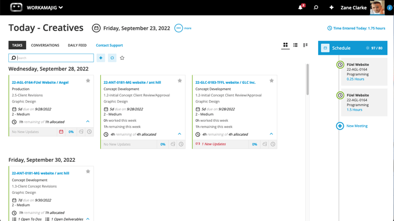
Task: Open the WORKAMAJIG menu dropdown
Action: (x=45, y=8)
